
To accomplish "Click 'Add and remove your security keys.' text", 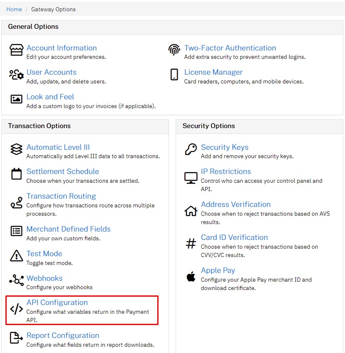I will (247, 156).
